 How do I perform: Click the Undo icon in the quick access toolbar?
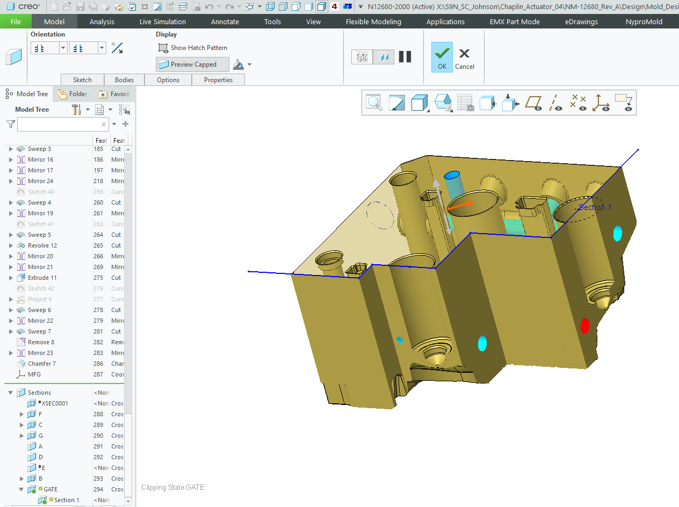tap(208, 8)
